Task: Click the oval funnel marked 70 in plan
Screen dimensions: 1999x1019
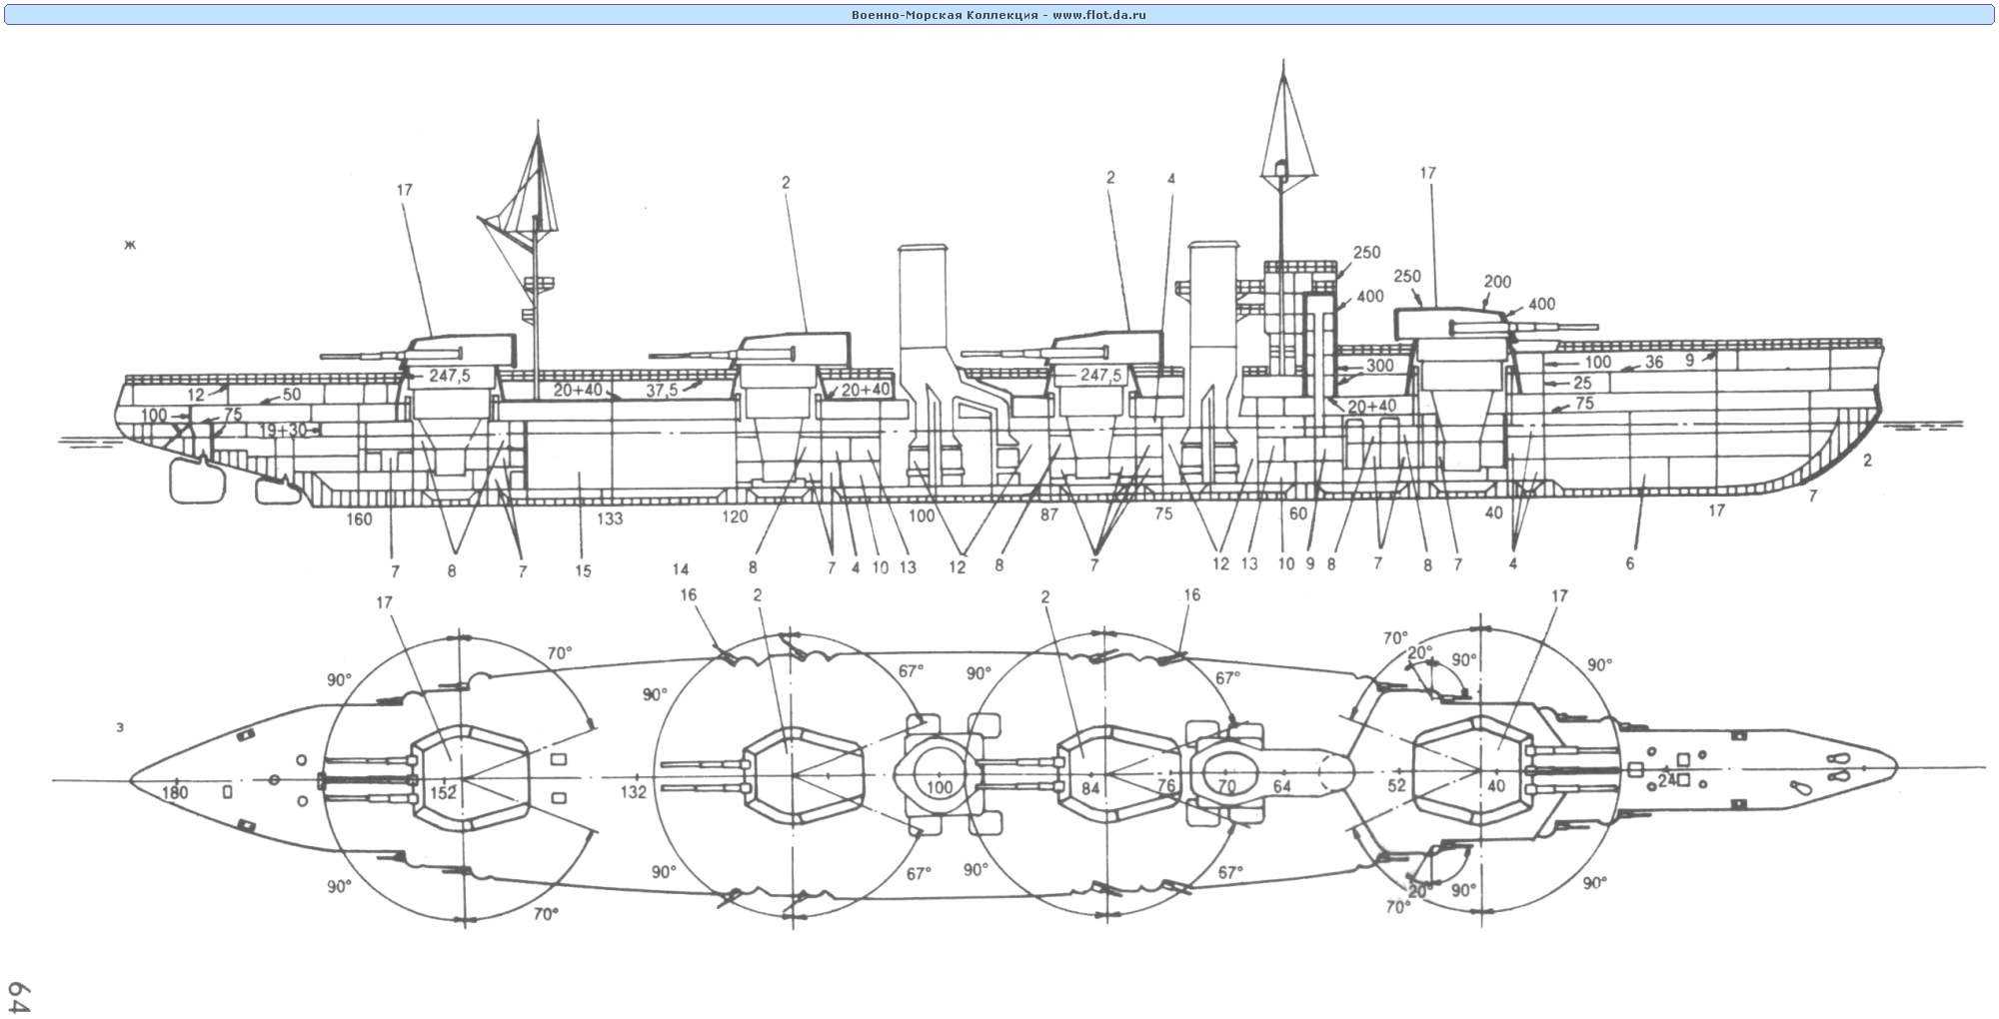Action: click(1227, 777)
